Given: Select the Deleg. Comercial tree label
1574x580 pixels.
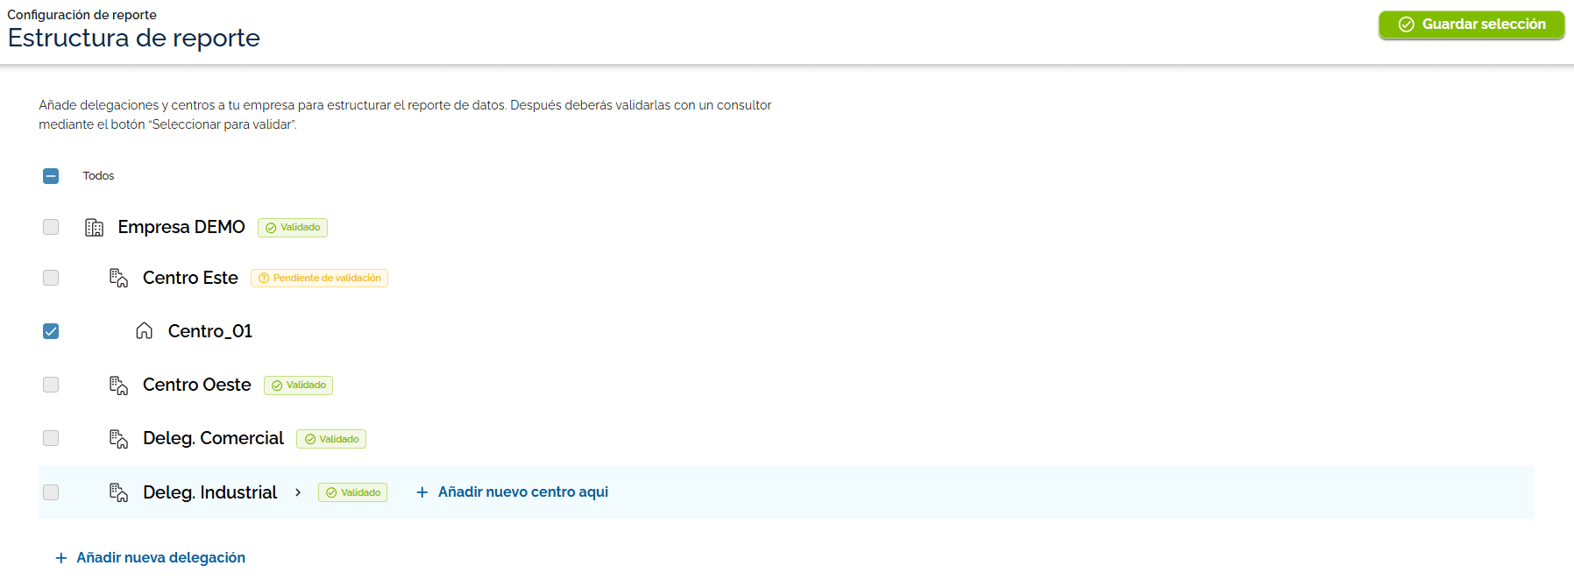Looking at the screenshot, I should tap(213, 438).
